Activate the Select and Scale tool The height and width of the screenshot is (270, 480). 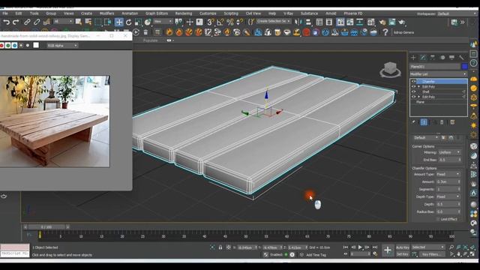coord(138,22)
